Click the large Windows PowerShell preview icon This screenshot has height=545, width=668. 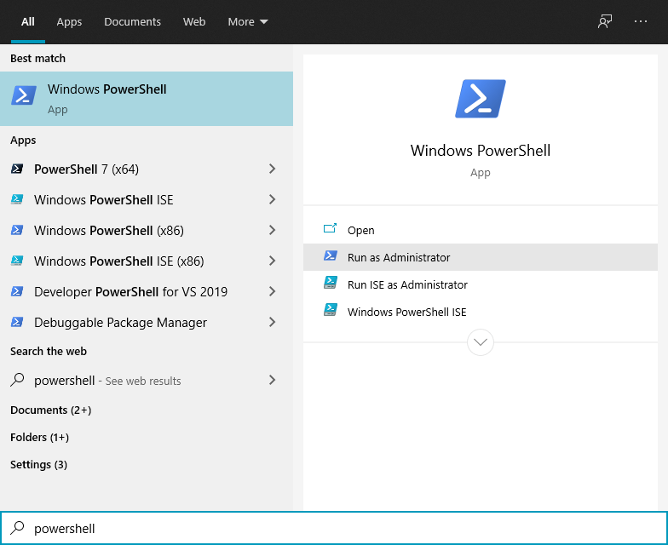[x=481, y=99]
